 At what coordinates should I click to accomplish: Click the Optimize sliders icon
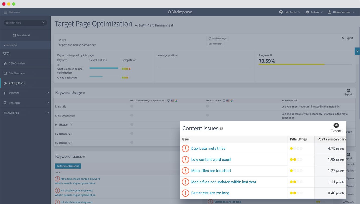(x=5, y=93)
